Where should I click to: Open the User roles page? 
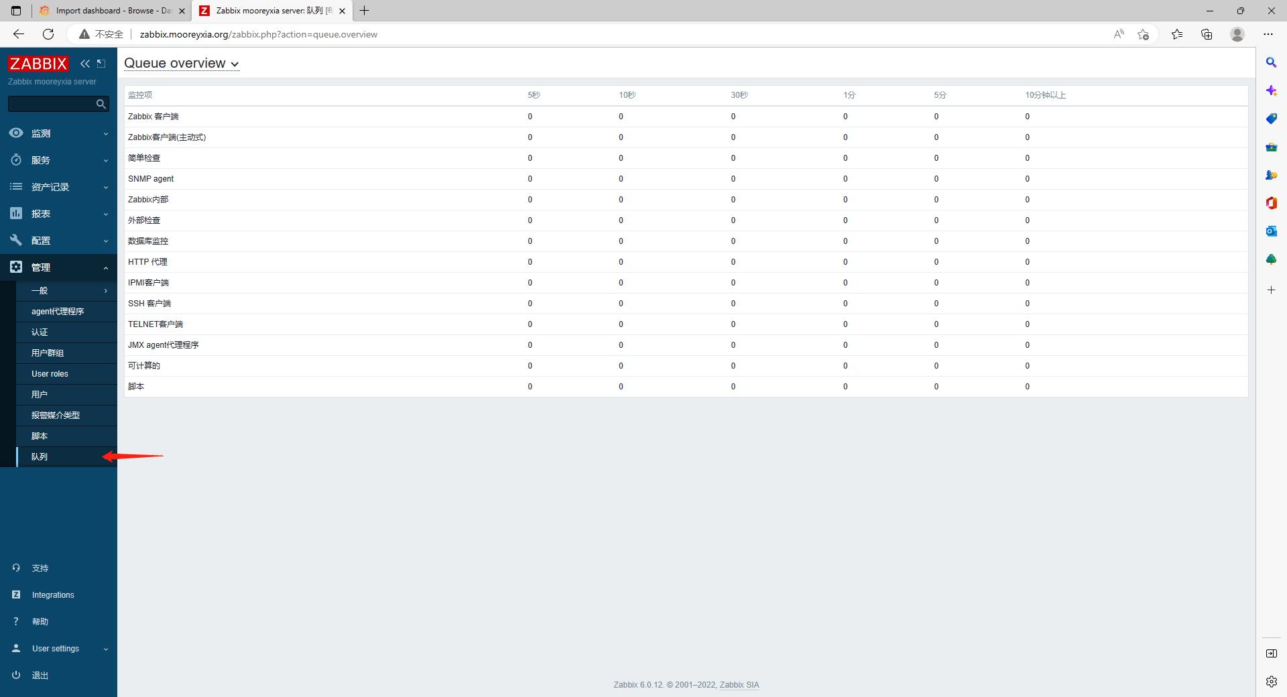[x=66, y=374]
